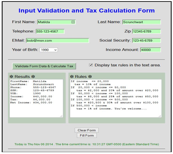Click the Fill Form button
Image resolution: width=173 pixels, height=154 pixels.
coord(87,136)
